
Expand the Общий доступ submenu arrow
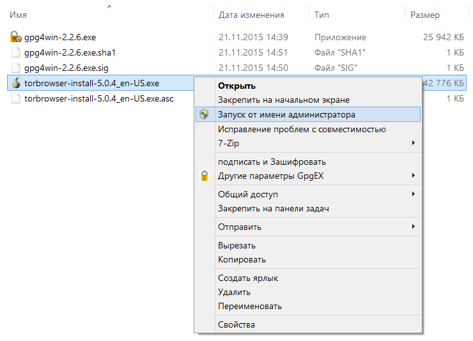(414, 194)
